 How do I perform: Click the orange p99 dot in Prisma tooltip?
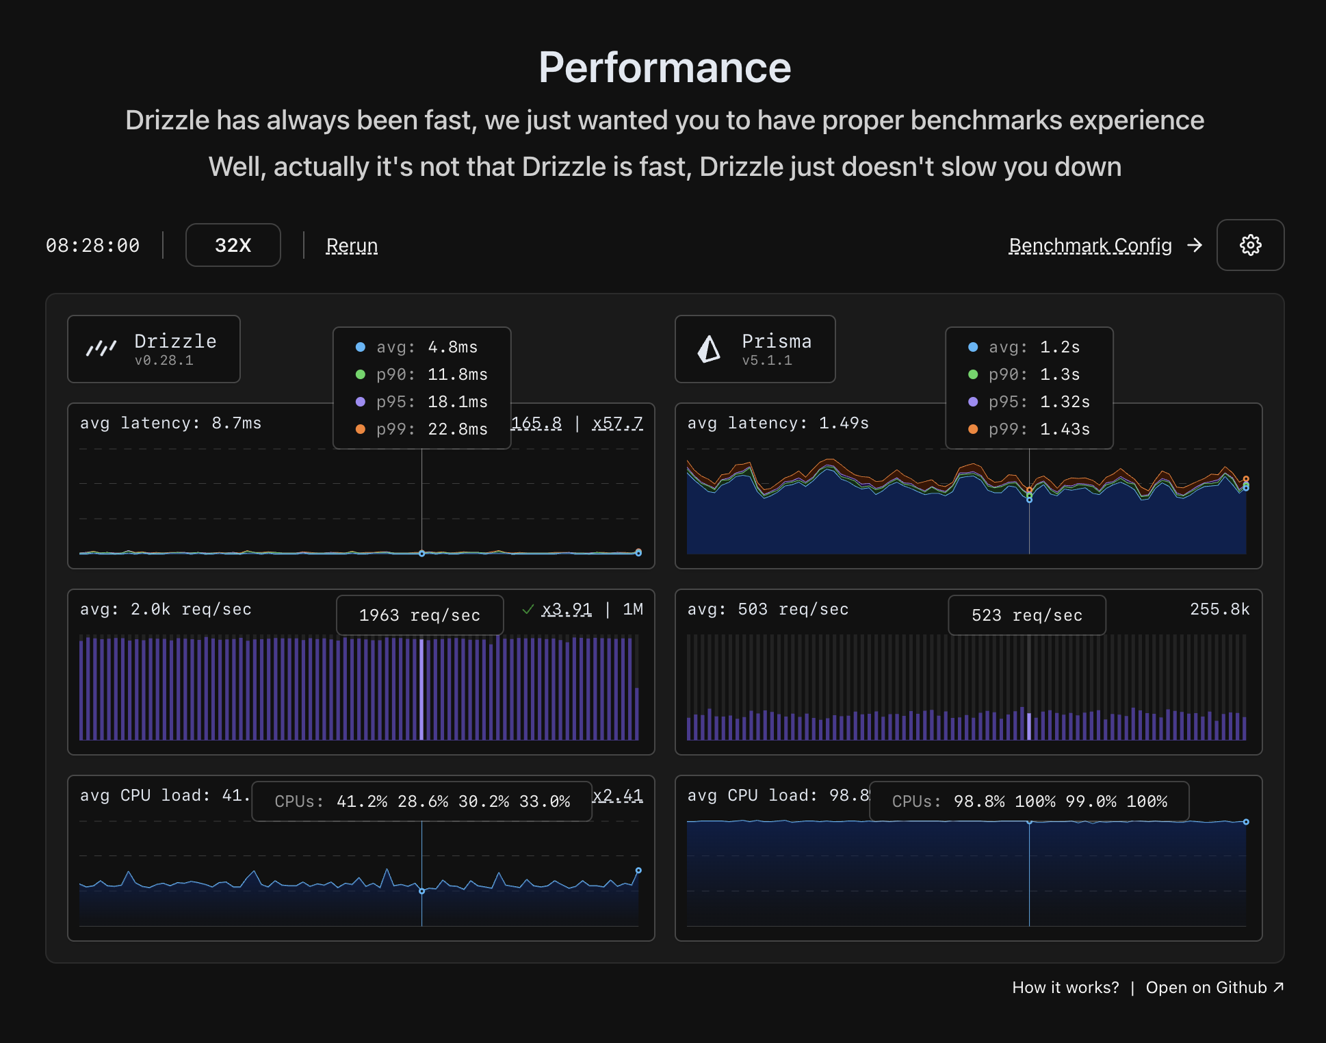click(x=973, y=429)
